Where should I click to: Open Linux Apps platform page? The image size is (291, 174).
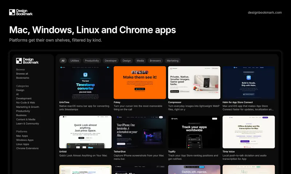pyautogui.click(x=23, y=144)
